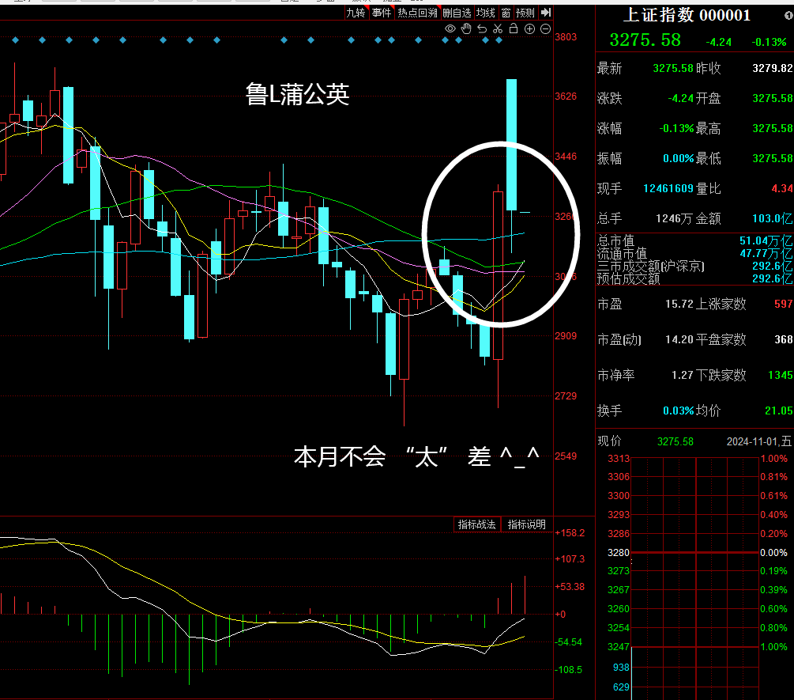794x700 pixels.
Task: Click the -4.24 change value beside headline price
Action: pos(718,42)
